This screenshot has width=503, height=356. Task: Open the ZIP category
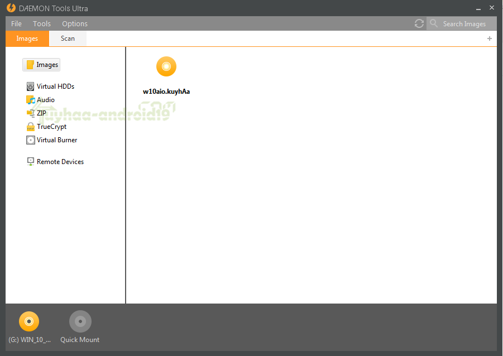(41, 113)
